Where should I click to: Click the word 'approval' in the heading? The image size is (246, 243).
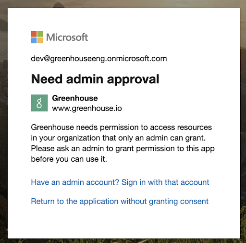tap(133, 79)
